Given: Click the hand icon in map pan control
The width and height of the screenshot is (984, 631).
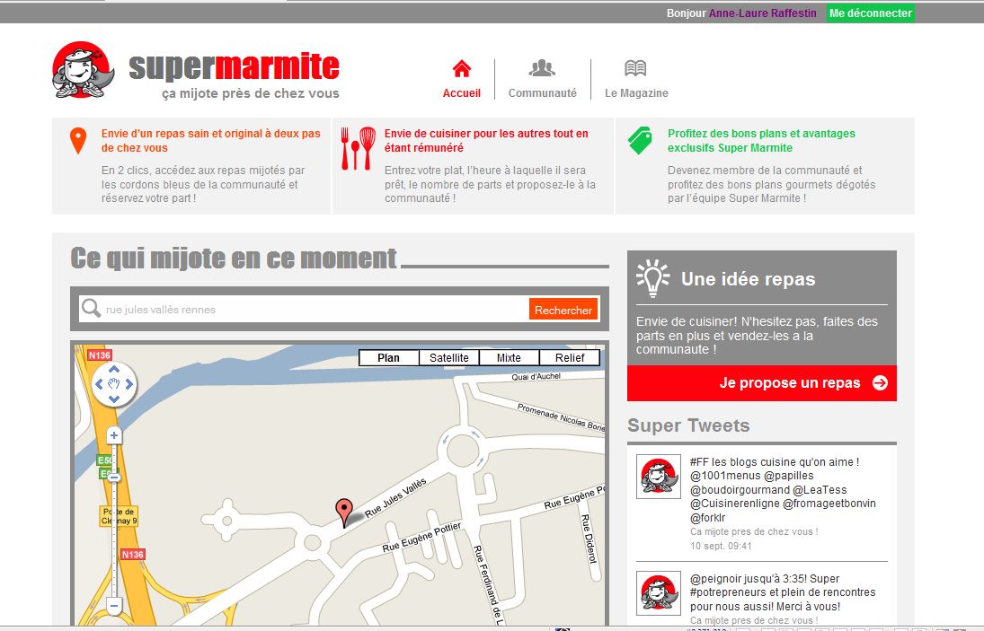Looking at the screenshot, I should tap(113, 384).
